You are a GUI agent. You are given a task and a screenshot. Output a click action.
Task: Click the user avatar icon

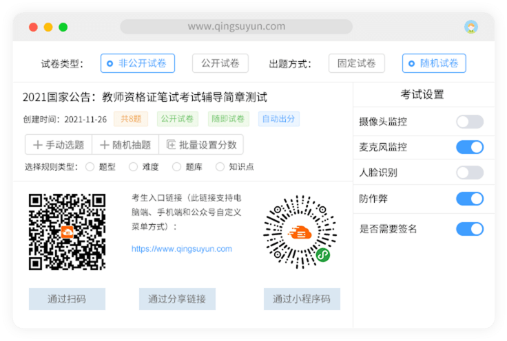(471, 27)
